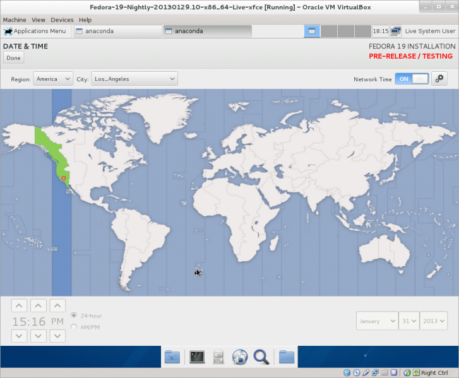
Task: Open the day dropdown showing 31
Action: pyautogui.click(x=409, y=321)
